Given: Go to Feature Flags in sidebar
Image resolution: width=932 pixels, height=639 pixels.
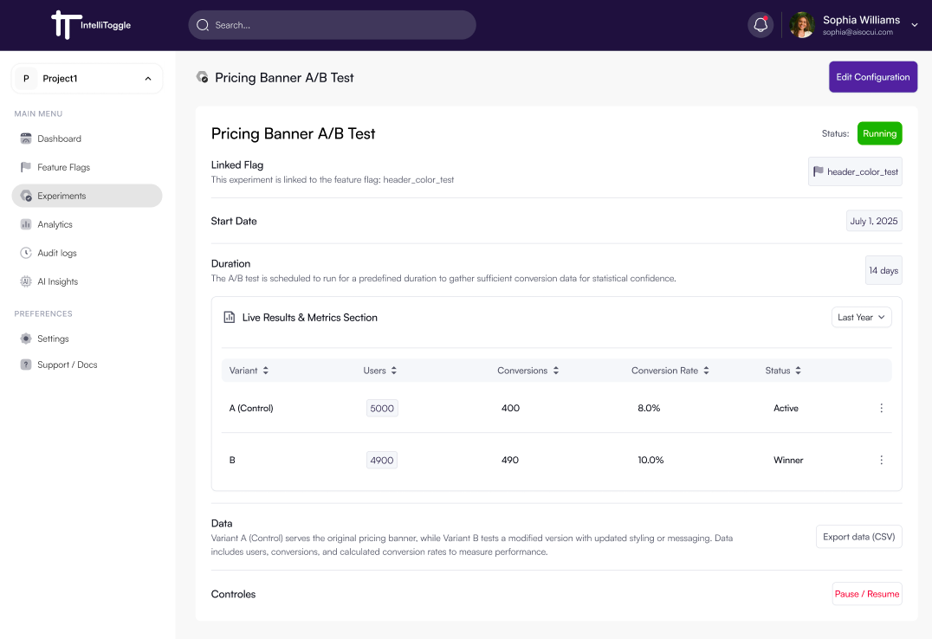Looking at the screenshot, I should 63,167.
